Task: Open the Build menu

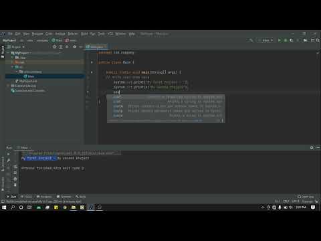Action: pyautogui.click(x=84, y=34)
